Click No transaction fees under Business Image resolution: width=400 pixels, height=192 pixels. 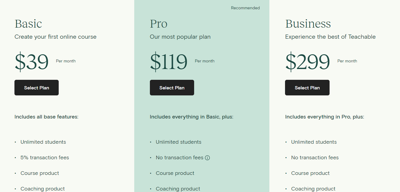pos(315,157)
